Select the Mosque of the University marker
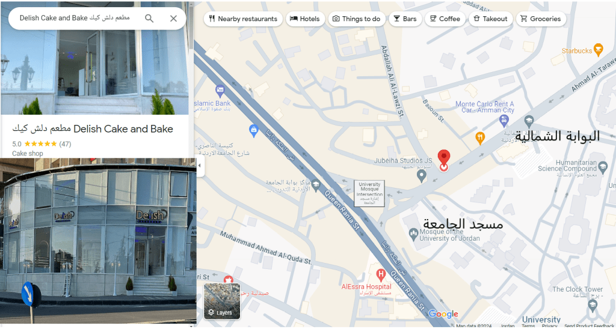 point(413,234)
